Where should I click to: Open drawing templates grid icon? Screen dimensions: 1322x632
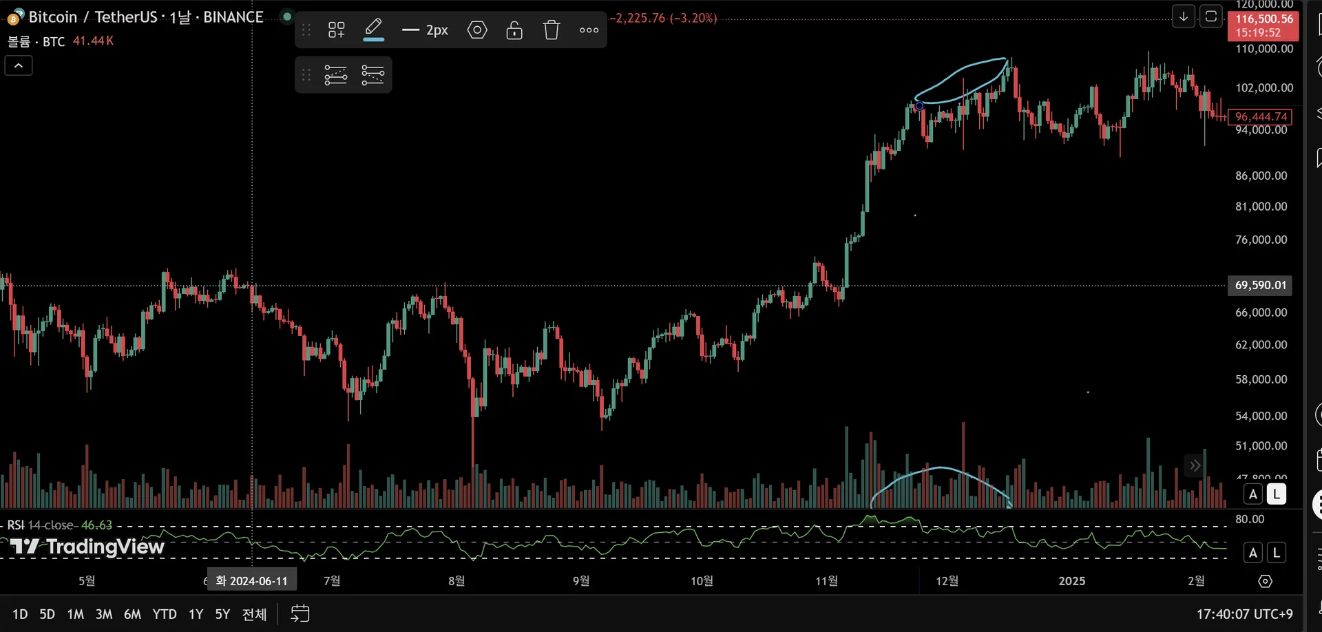336,30
